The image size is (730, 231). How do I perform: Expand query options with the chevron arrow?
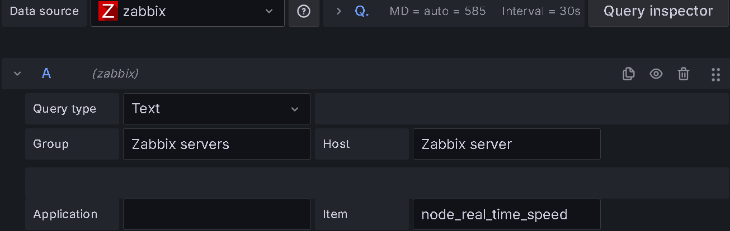[x=338, y=11]
